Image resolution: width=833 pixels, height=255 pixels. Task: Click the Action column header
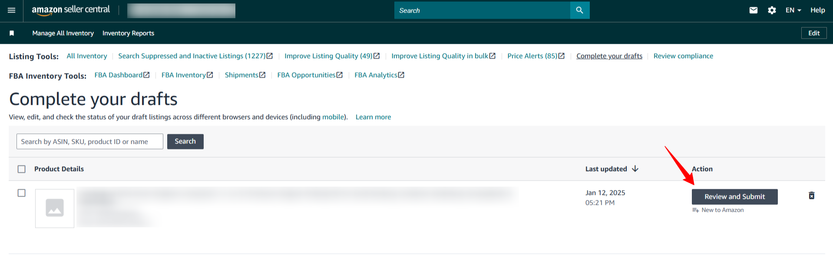702,169
